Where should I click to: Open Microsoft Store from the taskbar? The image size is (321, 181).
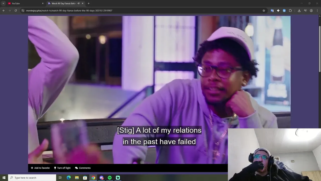[x=85, y=178]
